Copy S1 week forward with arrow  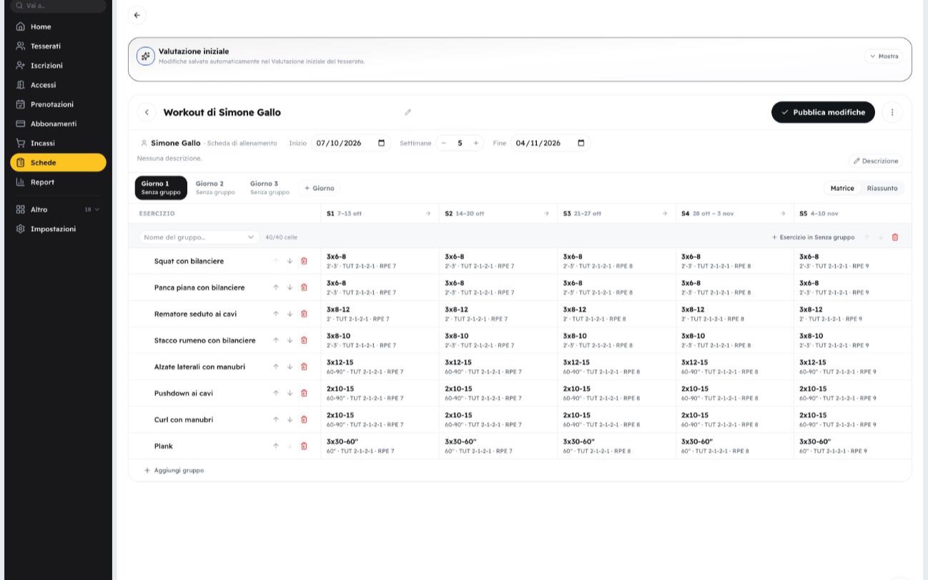click(x=428, y=214)
